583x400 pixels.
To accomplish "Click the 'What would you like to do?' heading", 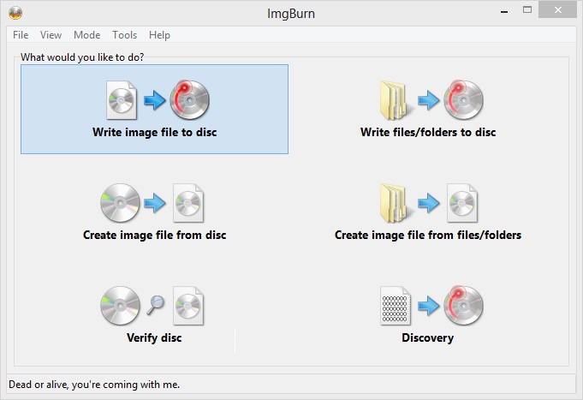I will pos(82,57).
